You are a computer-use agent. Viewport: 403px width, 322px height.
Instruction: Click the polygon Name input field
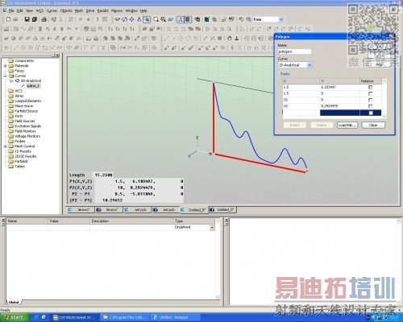(295, 52)
